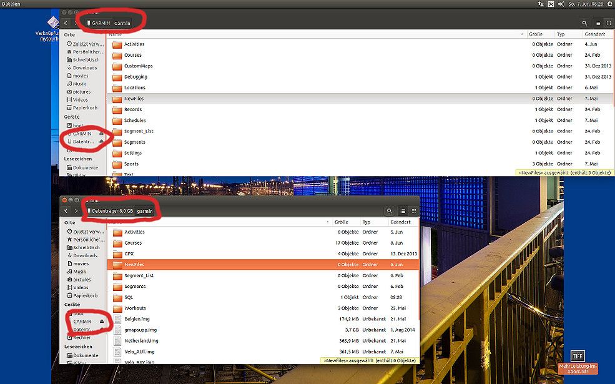615x384 pixels.
Task: Eject GARMIN device in the top window sidebar
Action: (x=102, y=134)
